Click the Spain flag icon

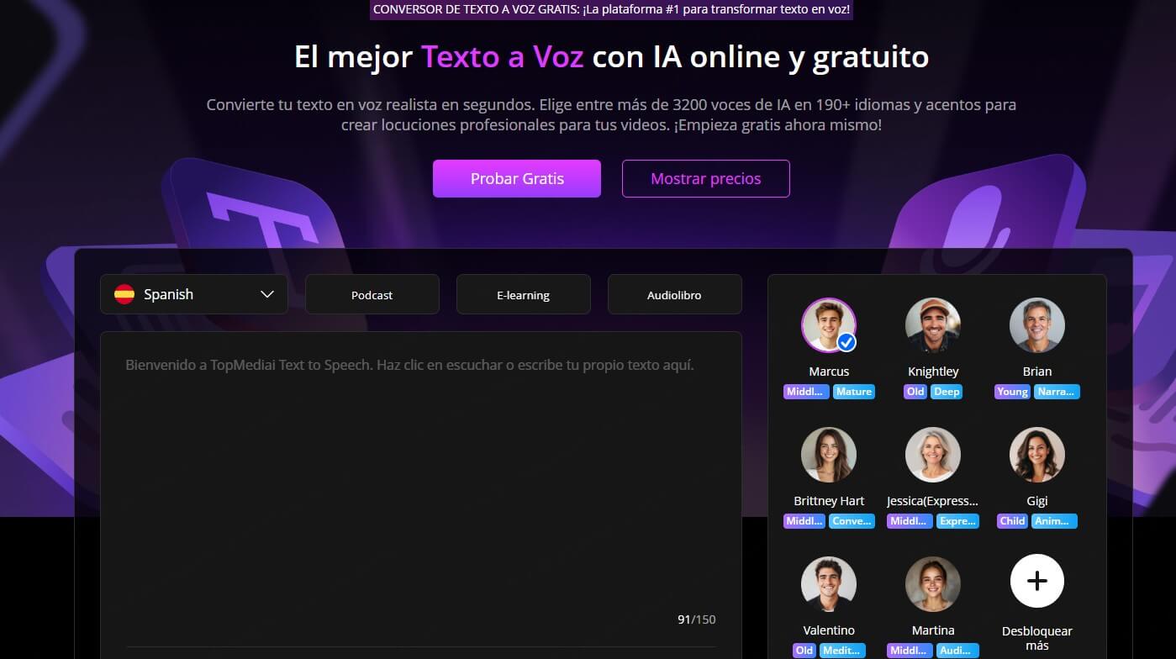[x=124, y=294]
